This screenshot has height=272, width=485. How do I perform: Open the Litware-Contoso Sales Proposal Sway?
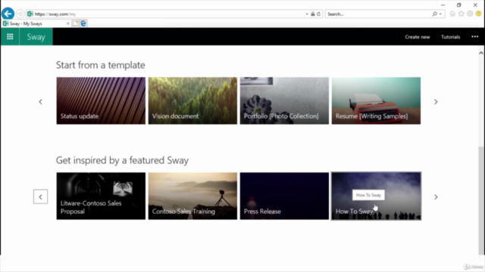pos(101,196)
